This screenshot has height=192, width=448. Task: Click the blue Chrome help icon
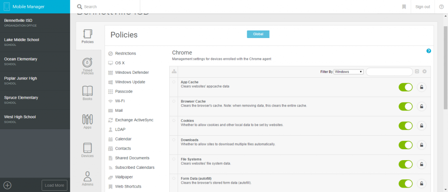(x=429, y=51)
